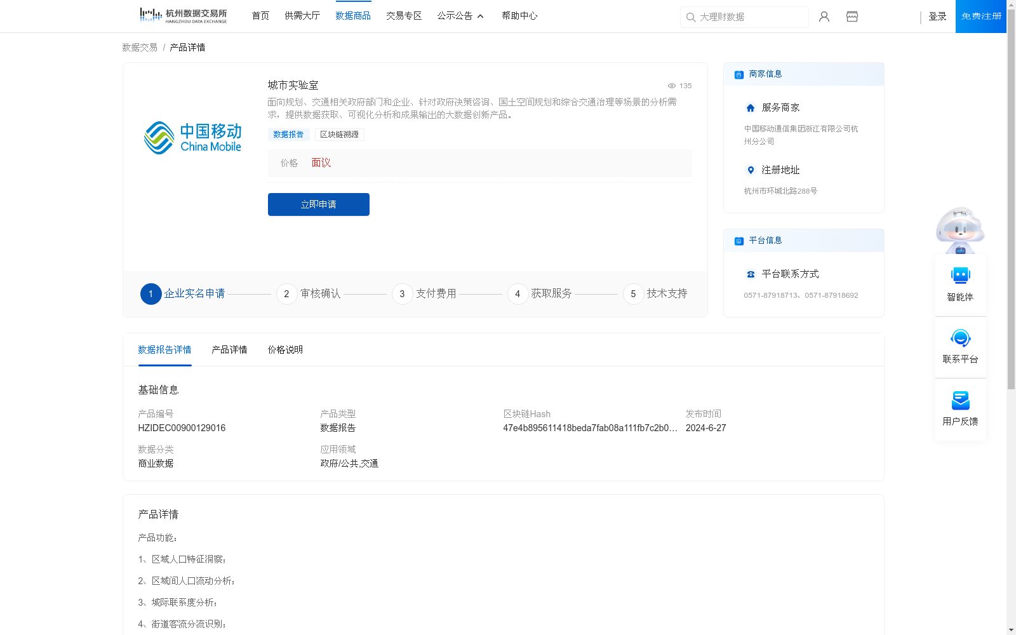Image resolution: width=1016 pixels, height=635 pixels.
Task: Click step 1 circle 企业实名申请
Action: 151,294
